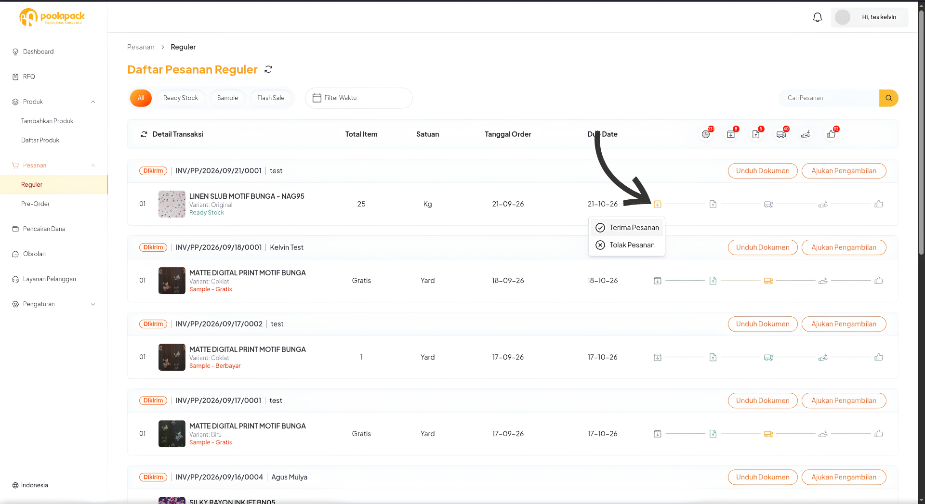This screenshot has width=925, height=504.
Task: Open the Hi, tes kelvin user menu
Action: click(x=870, y=17)
